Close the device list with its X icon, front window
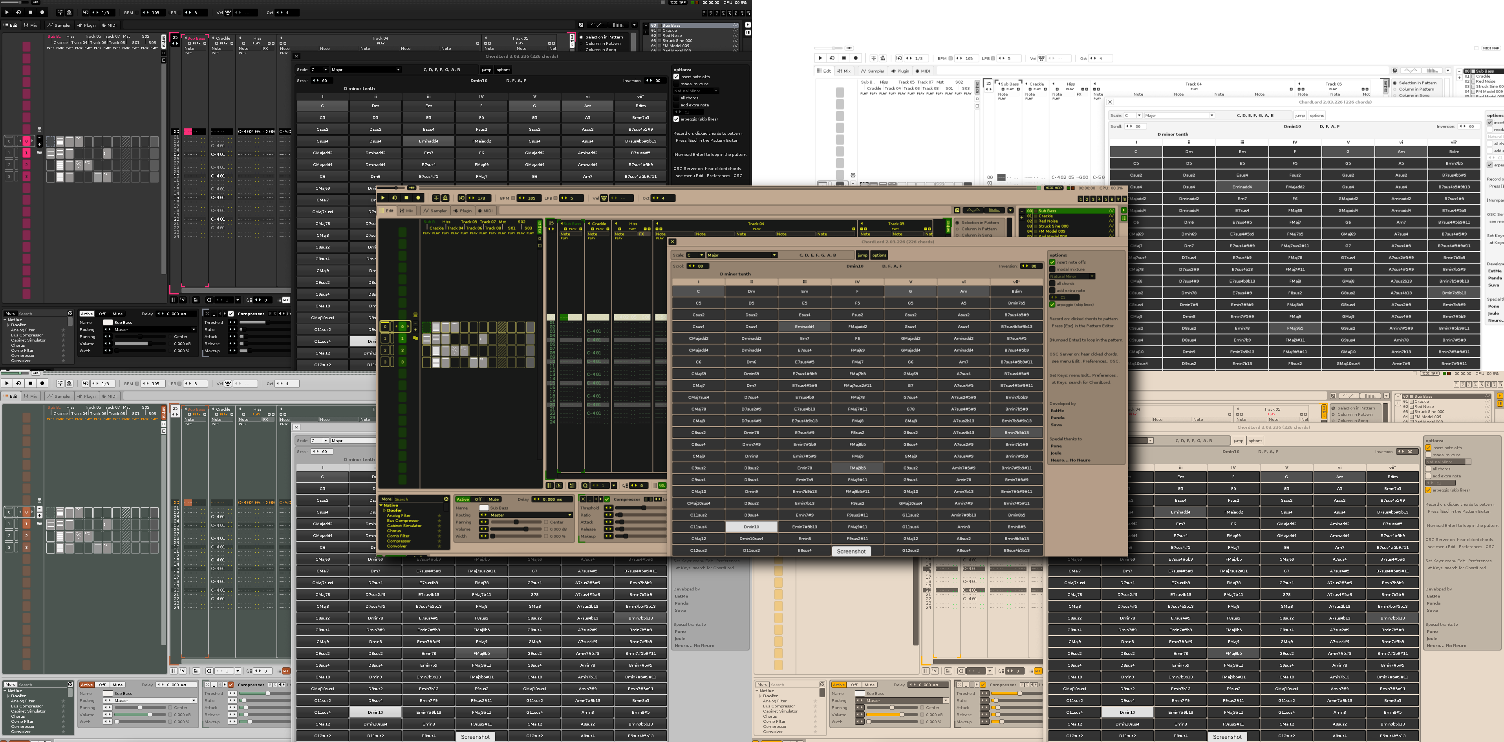 pyautogui.click(x=446, y=499)
